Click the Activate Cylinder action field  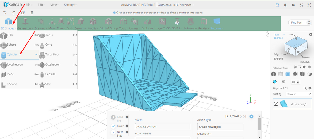163,126
